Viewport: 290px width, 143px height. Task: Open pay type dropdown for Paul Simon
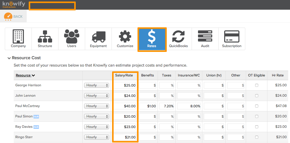pos(97,116)
